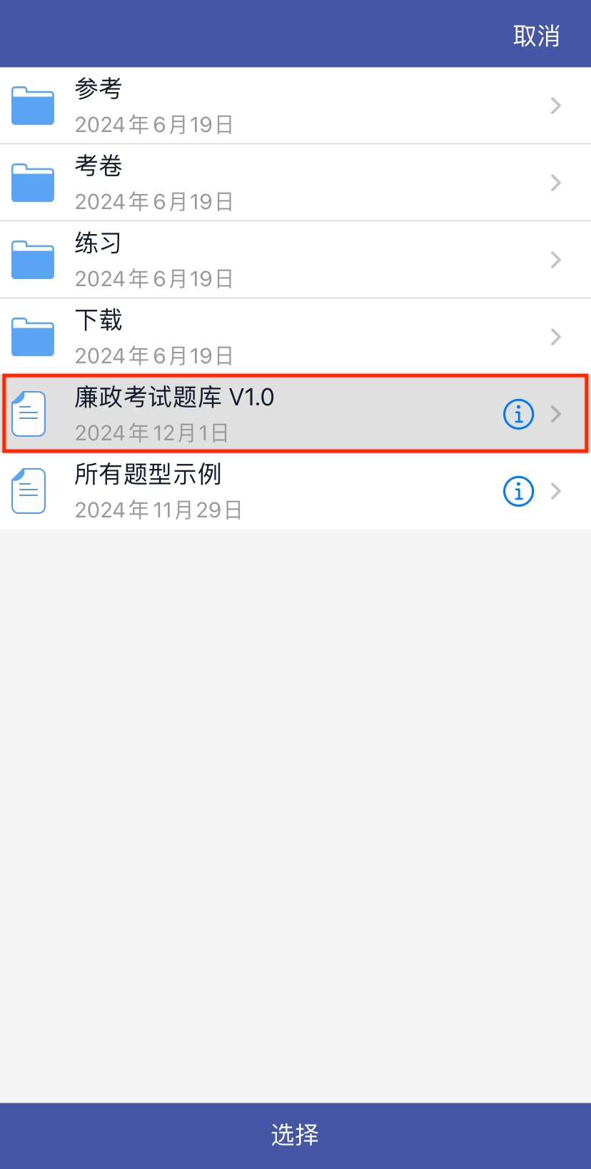
Task: Expand the 下载 folder chevron
Action: 556,337
